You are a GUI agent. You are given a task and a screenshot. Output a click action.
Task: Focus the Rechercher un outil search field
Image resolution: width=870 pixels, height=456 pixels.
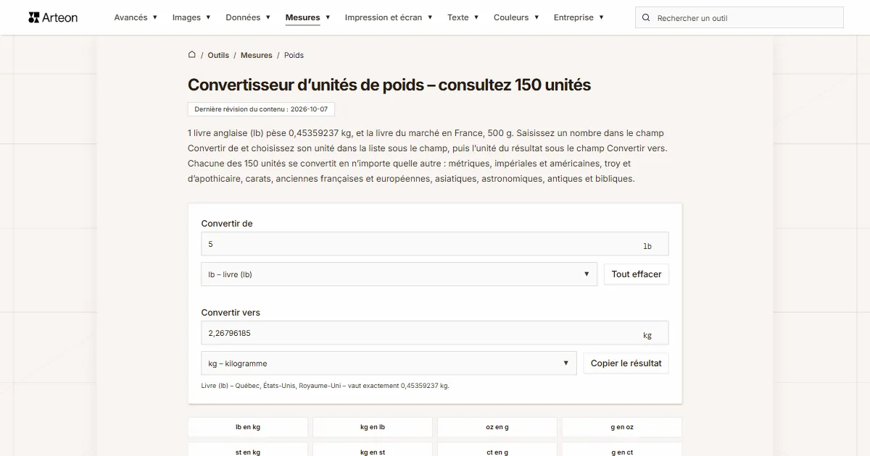[x=739, y=17]
